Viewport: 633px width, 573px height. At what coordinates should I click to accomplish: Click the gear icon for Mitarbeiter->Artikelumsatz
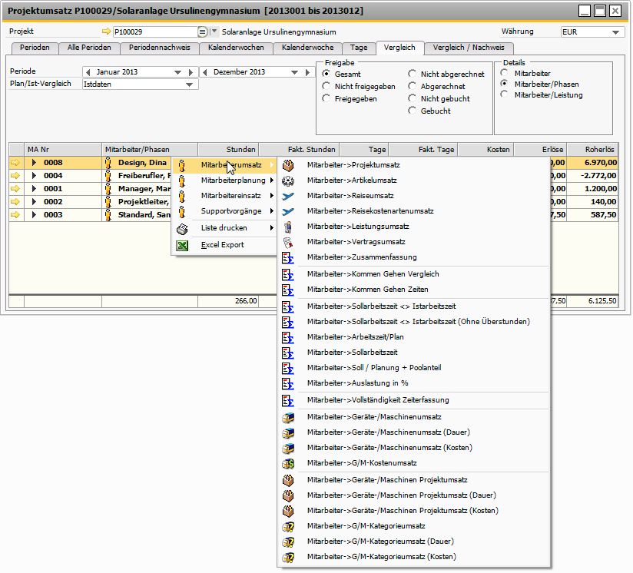pyautogui.click(x=288, y=181)
